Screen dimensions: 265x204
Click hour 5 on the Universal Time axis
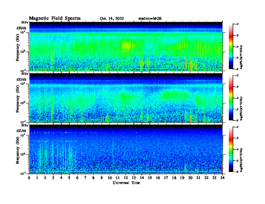pyautogui.click(x=69, y=178)
